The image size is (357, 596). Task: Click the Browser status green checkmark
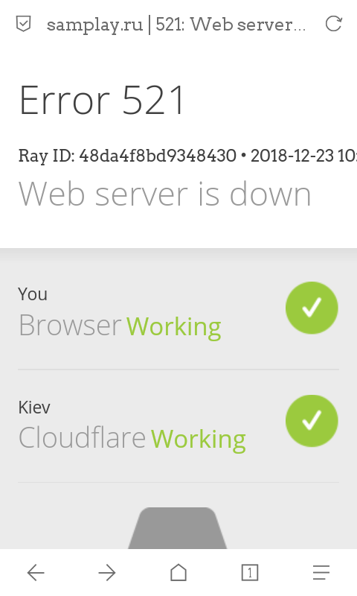click(x=312, y=308)
